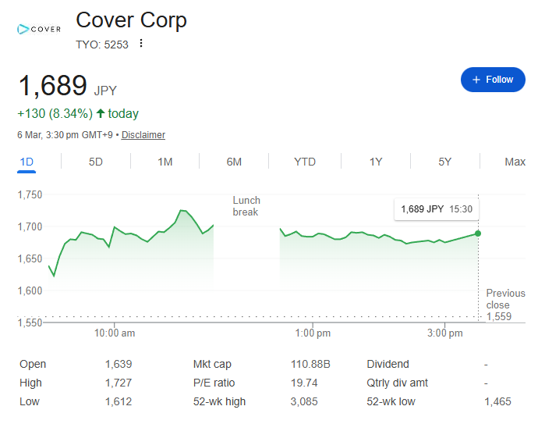Image resolution: width=538 pixels, height=424 pixels.
Task: Switch to the 1Y time range tab
Action: (376, 162)
